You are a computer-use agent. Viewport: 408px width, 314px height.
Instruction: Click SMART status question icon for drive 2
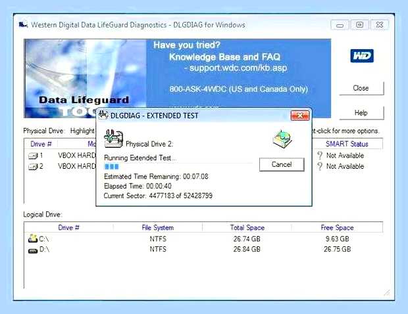coord(320,166)
